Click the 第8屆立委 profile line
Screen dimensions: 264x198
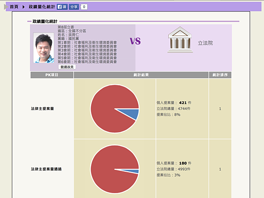click(66, 27)
